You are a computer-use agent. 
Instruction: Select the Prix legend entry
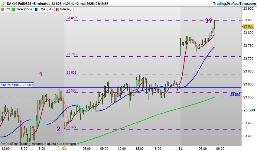[x=5, y=9]
